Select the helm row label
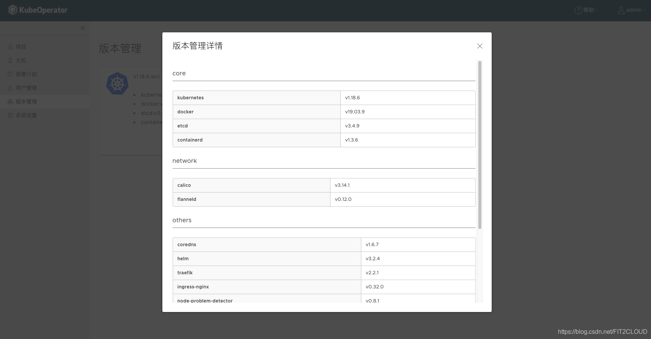The image size is (651, 339). [x=183, y=259]
